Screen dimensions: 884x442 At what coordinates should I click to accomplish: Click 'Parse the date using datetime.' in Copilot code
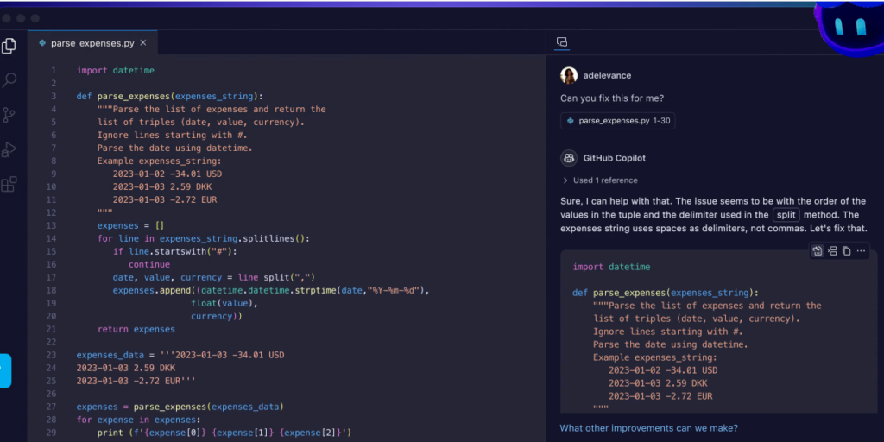670,344
